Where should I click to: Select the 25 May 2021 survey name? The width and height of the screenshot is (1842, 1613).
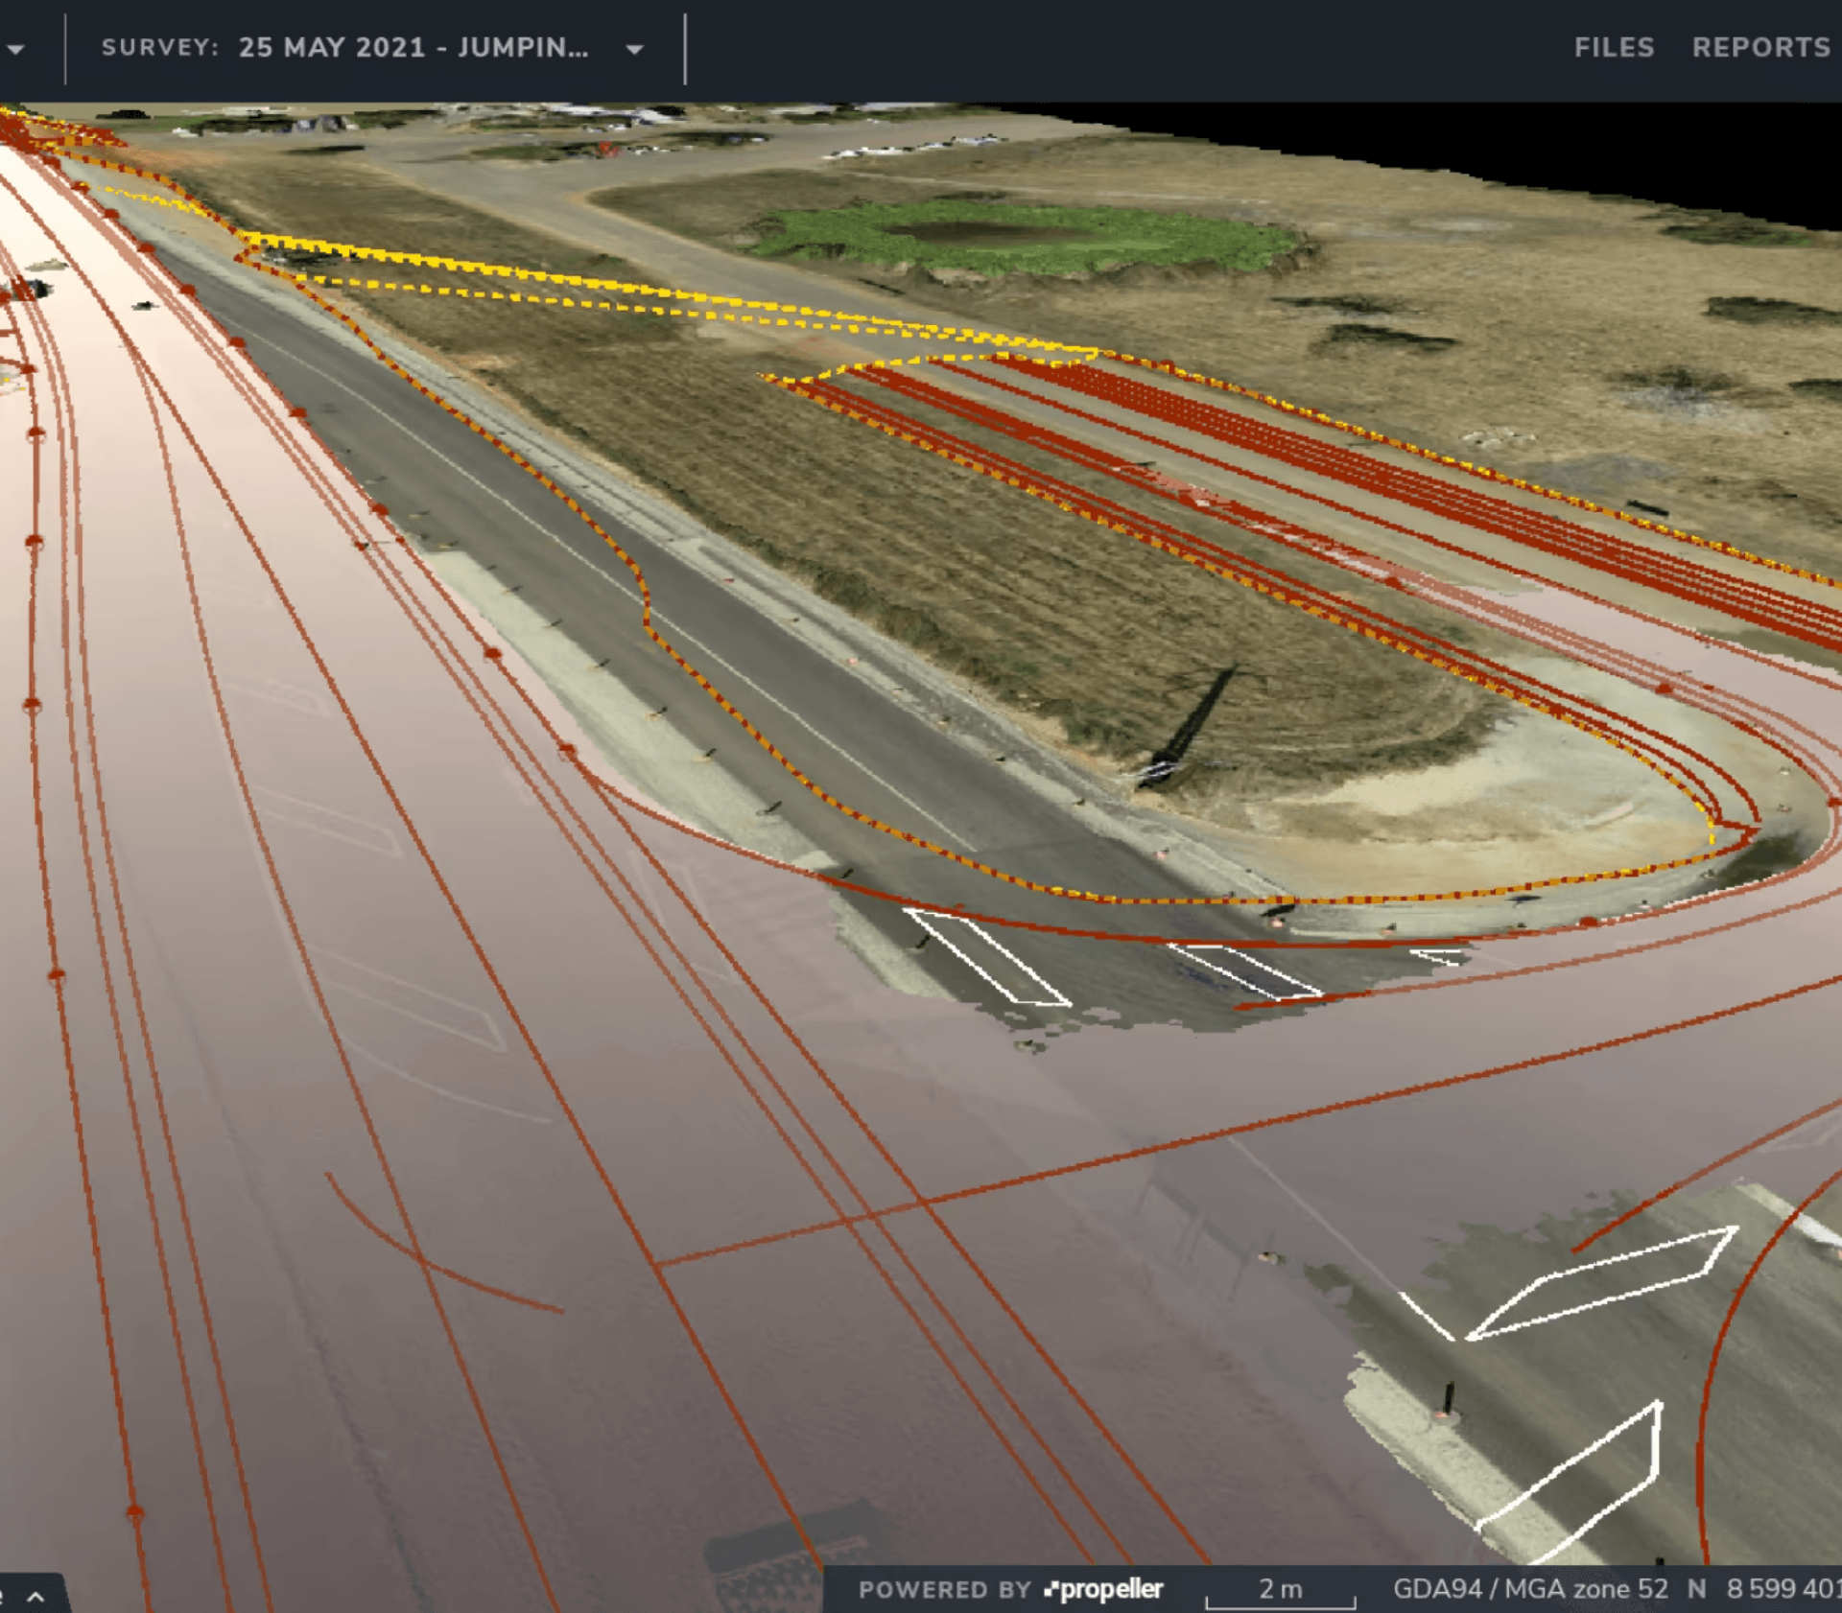coord(413,48)
